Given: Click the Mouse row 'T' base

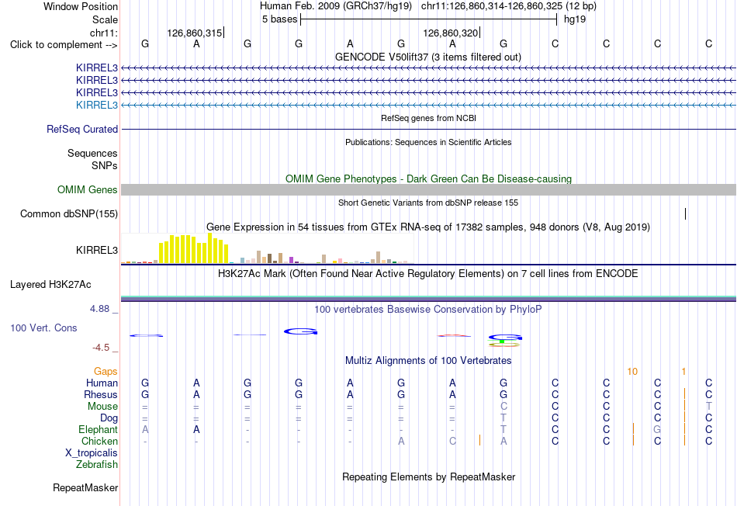Looking at the screenshot, I should click(x=709, y=407).
